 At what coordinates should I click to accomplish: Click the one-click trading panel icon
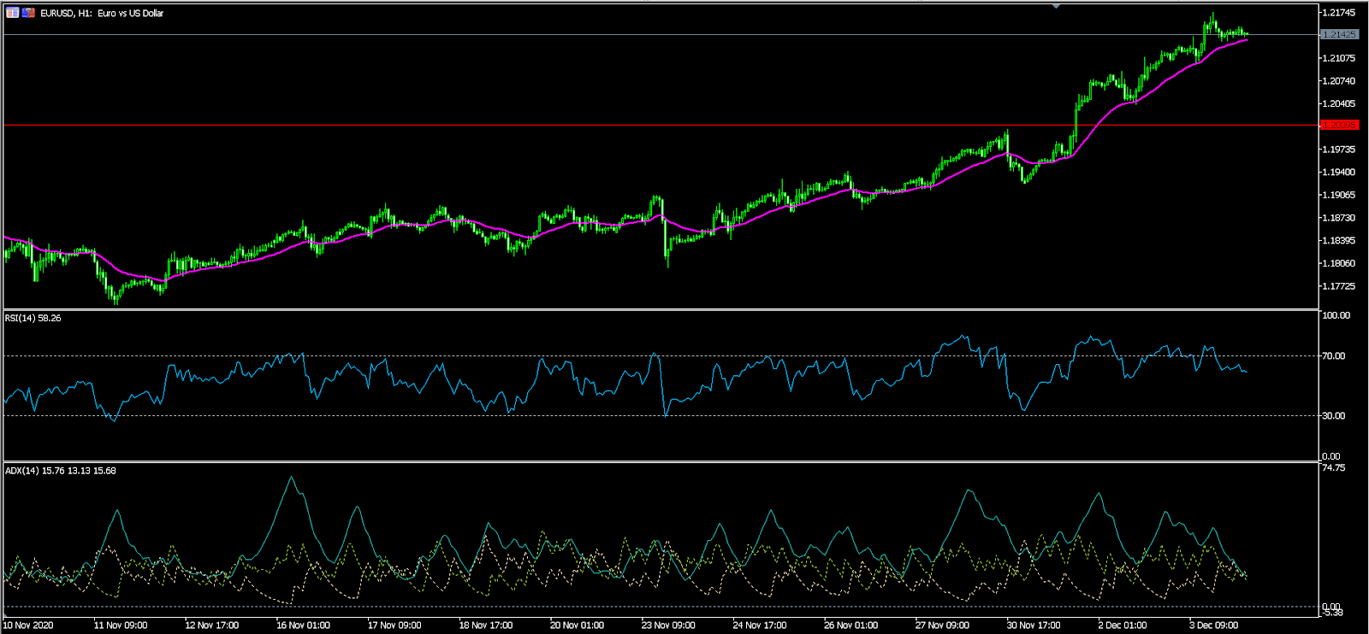tap(28, 13)
